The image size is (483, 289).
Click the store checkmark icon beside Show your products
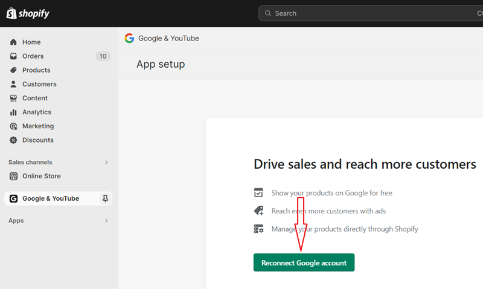tap(258, 192)
